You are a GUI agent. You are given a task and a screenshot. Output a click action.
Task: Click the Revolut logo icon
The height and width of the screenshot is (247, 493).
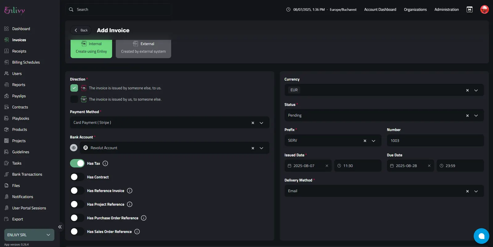pos(86,148)
